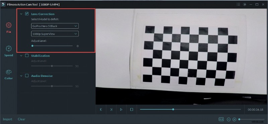Collapse the Audio Denoise section chevron
The width and height of the screenshot is (268, 124).
[x=21, y=76]
